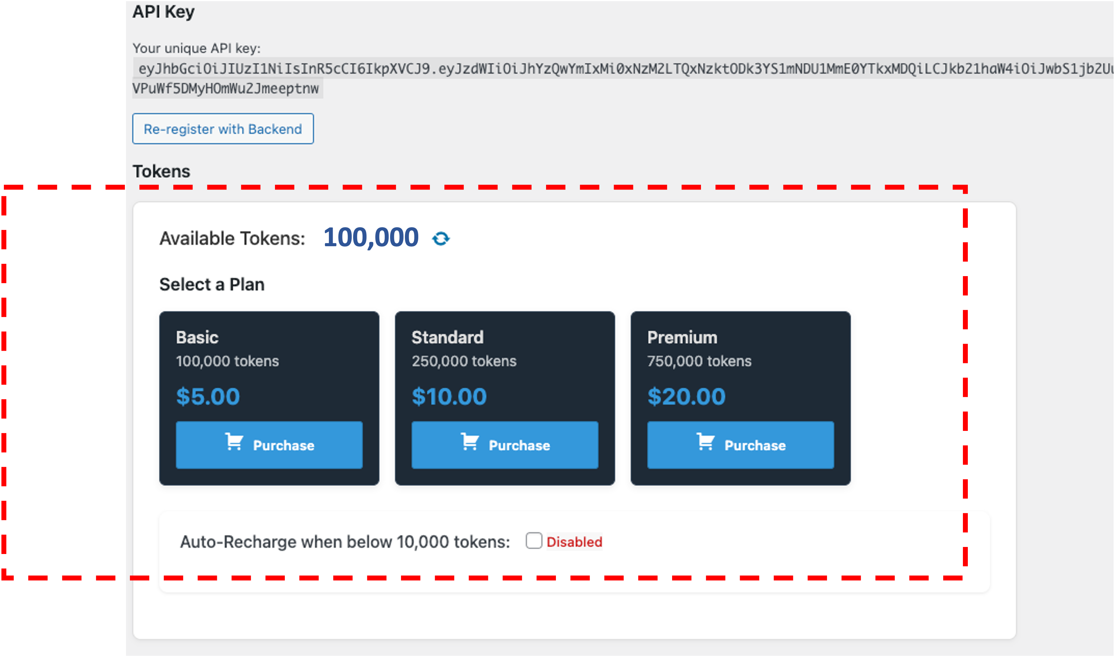Purchase the Standard 250,000 tokens plan
Image resolution: width=1115 pixels, height=656 pixels.
(x=505, y=445)
